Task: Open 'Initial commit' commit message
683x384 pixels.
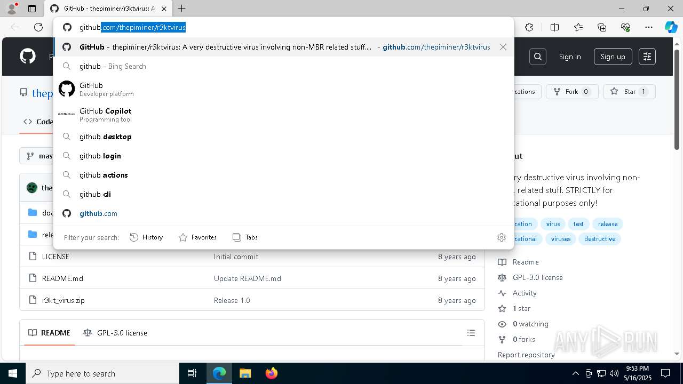Action: tap(236, 257)
